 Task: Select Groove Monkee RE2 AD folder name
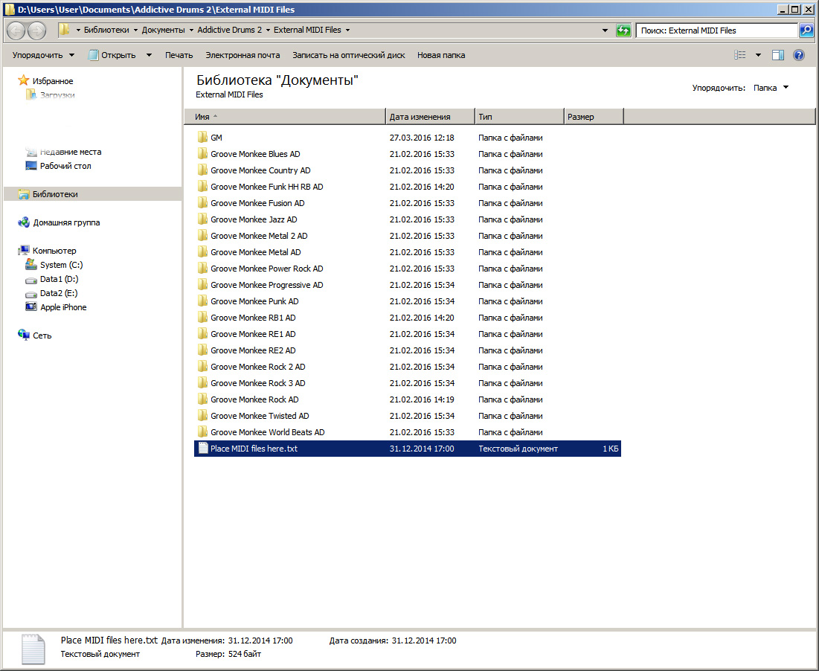point(254,350)
